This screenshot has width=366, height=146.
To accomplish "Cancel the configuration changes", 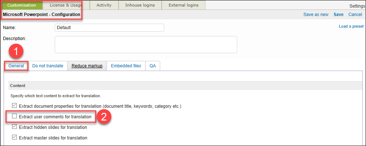I will pyautogui.click(x=355, y=15).
